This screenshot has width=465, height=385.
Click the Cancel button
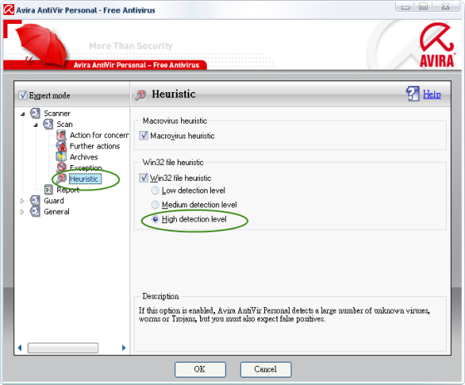(266, 369)
